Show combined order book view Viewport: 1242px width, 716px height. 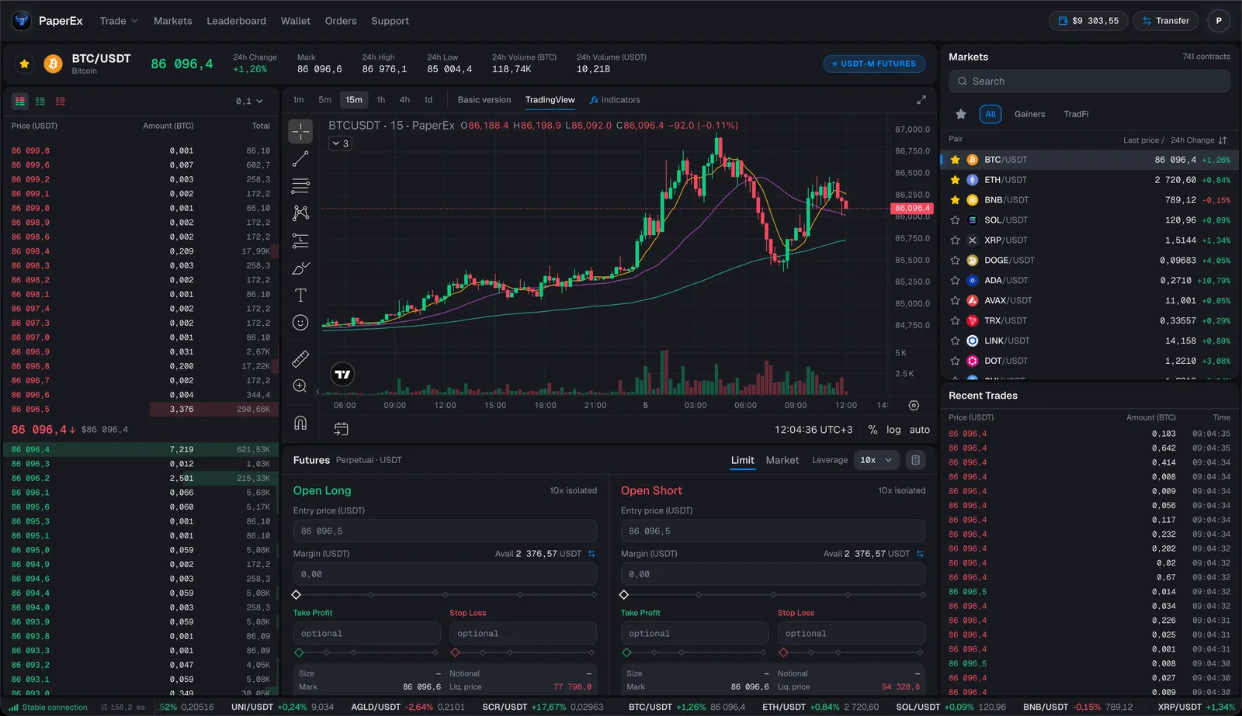20,101
